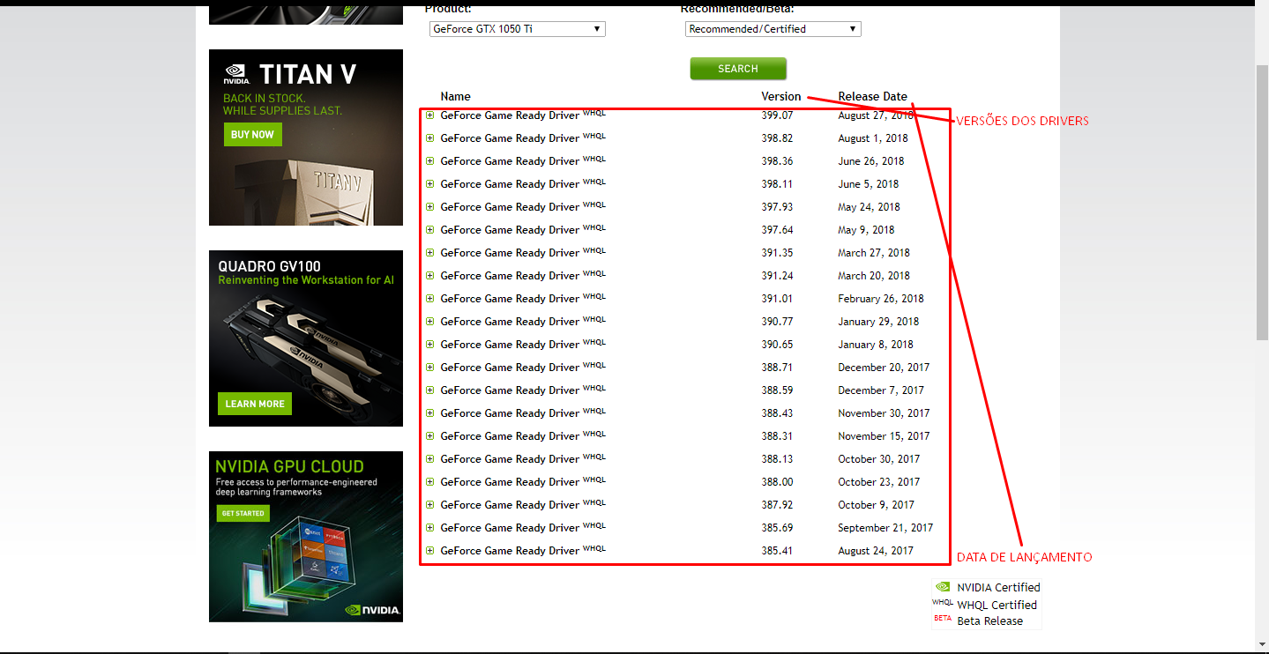Expand driver version 388.00 row
Image resolution: width=1269 pixels, height=654 pixels.
tap(429, 481)
